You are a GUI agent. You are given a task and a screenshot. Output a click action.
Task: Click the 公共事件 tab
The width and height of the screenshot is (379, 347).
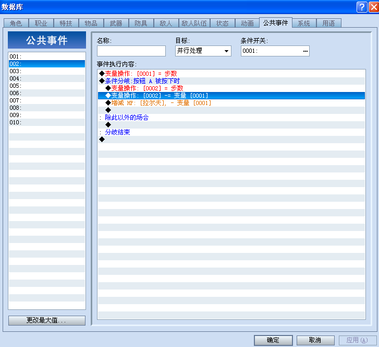pos(276,22)
